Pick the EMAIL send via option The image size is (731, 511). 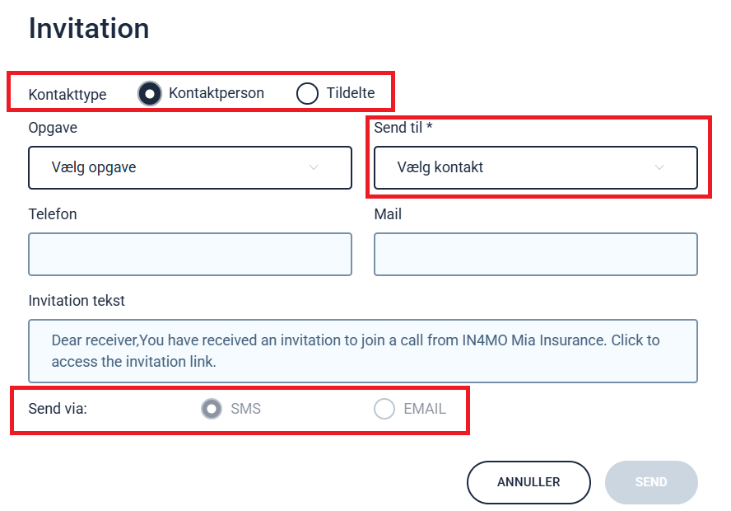(x=384, y=409)
